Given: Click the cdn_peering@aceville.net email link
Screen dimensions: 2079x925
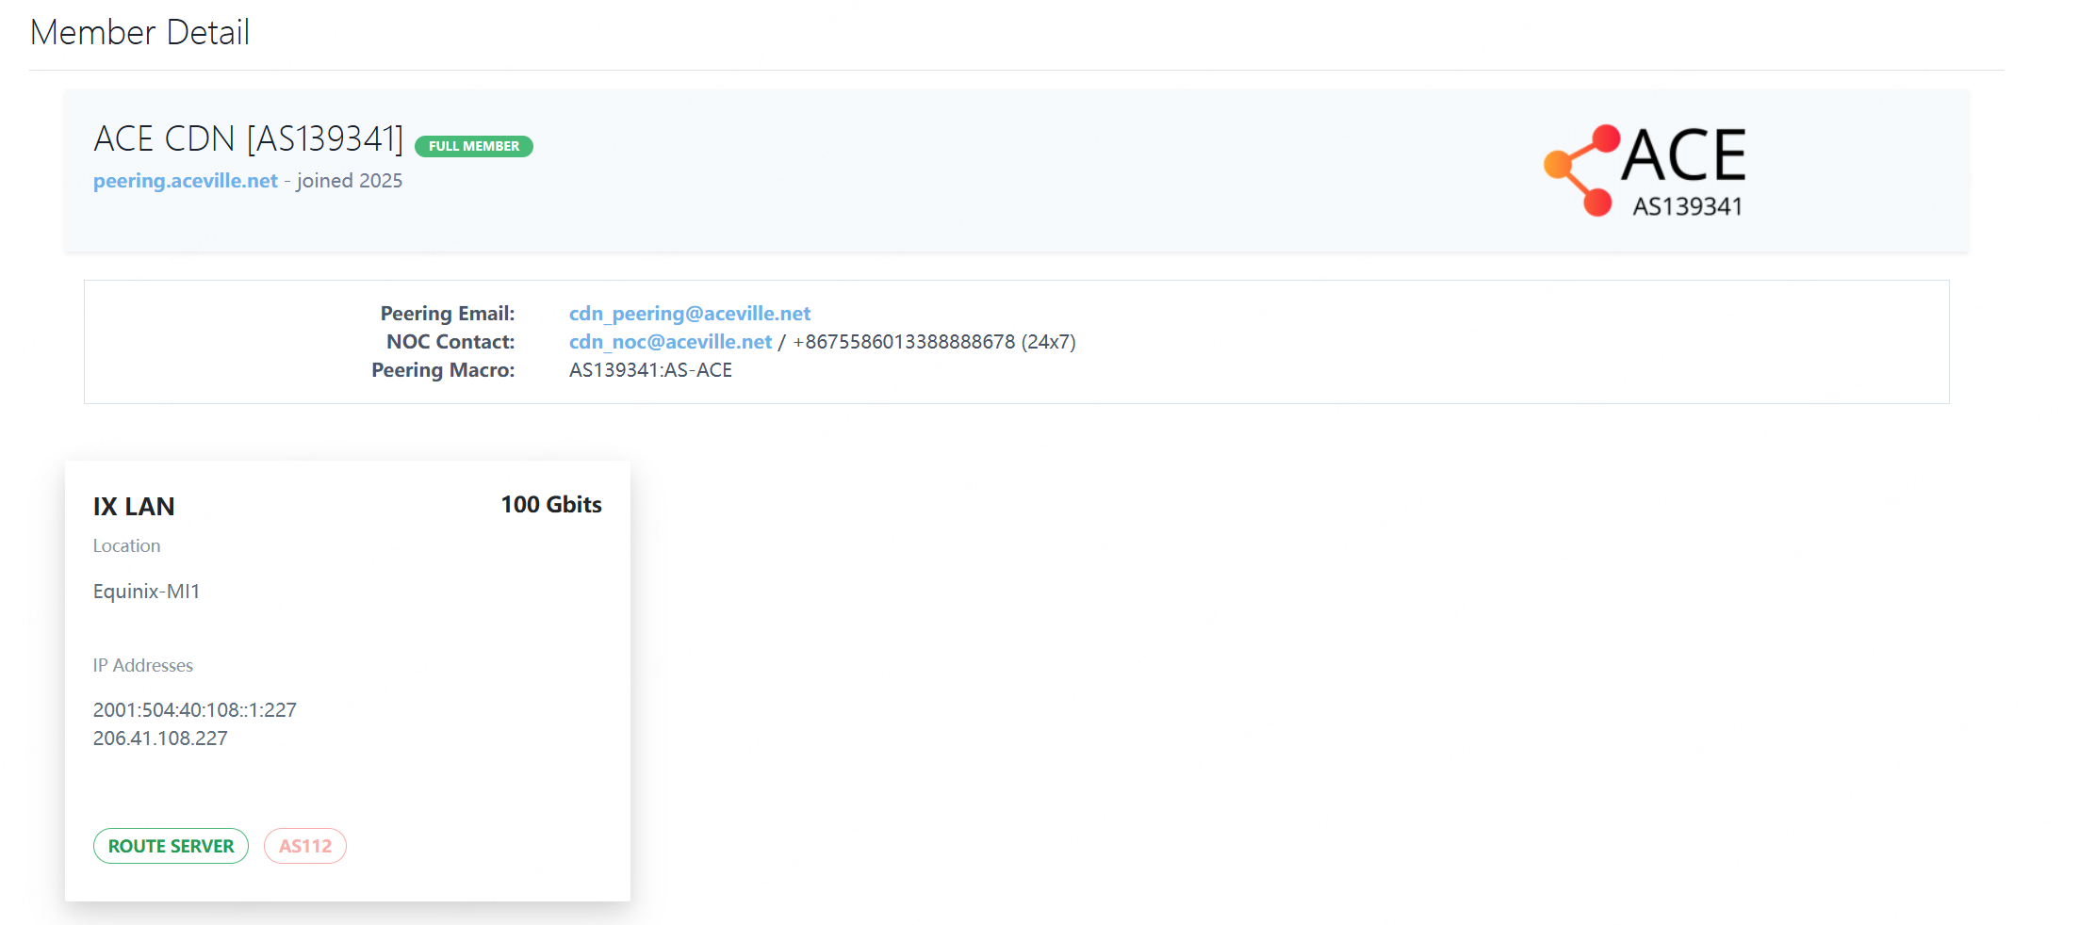Looking at the screenshot, I should pos(690,314).
